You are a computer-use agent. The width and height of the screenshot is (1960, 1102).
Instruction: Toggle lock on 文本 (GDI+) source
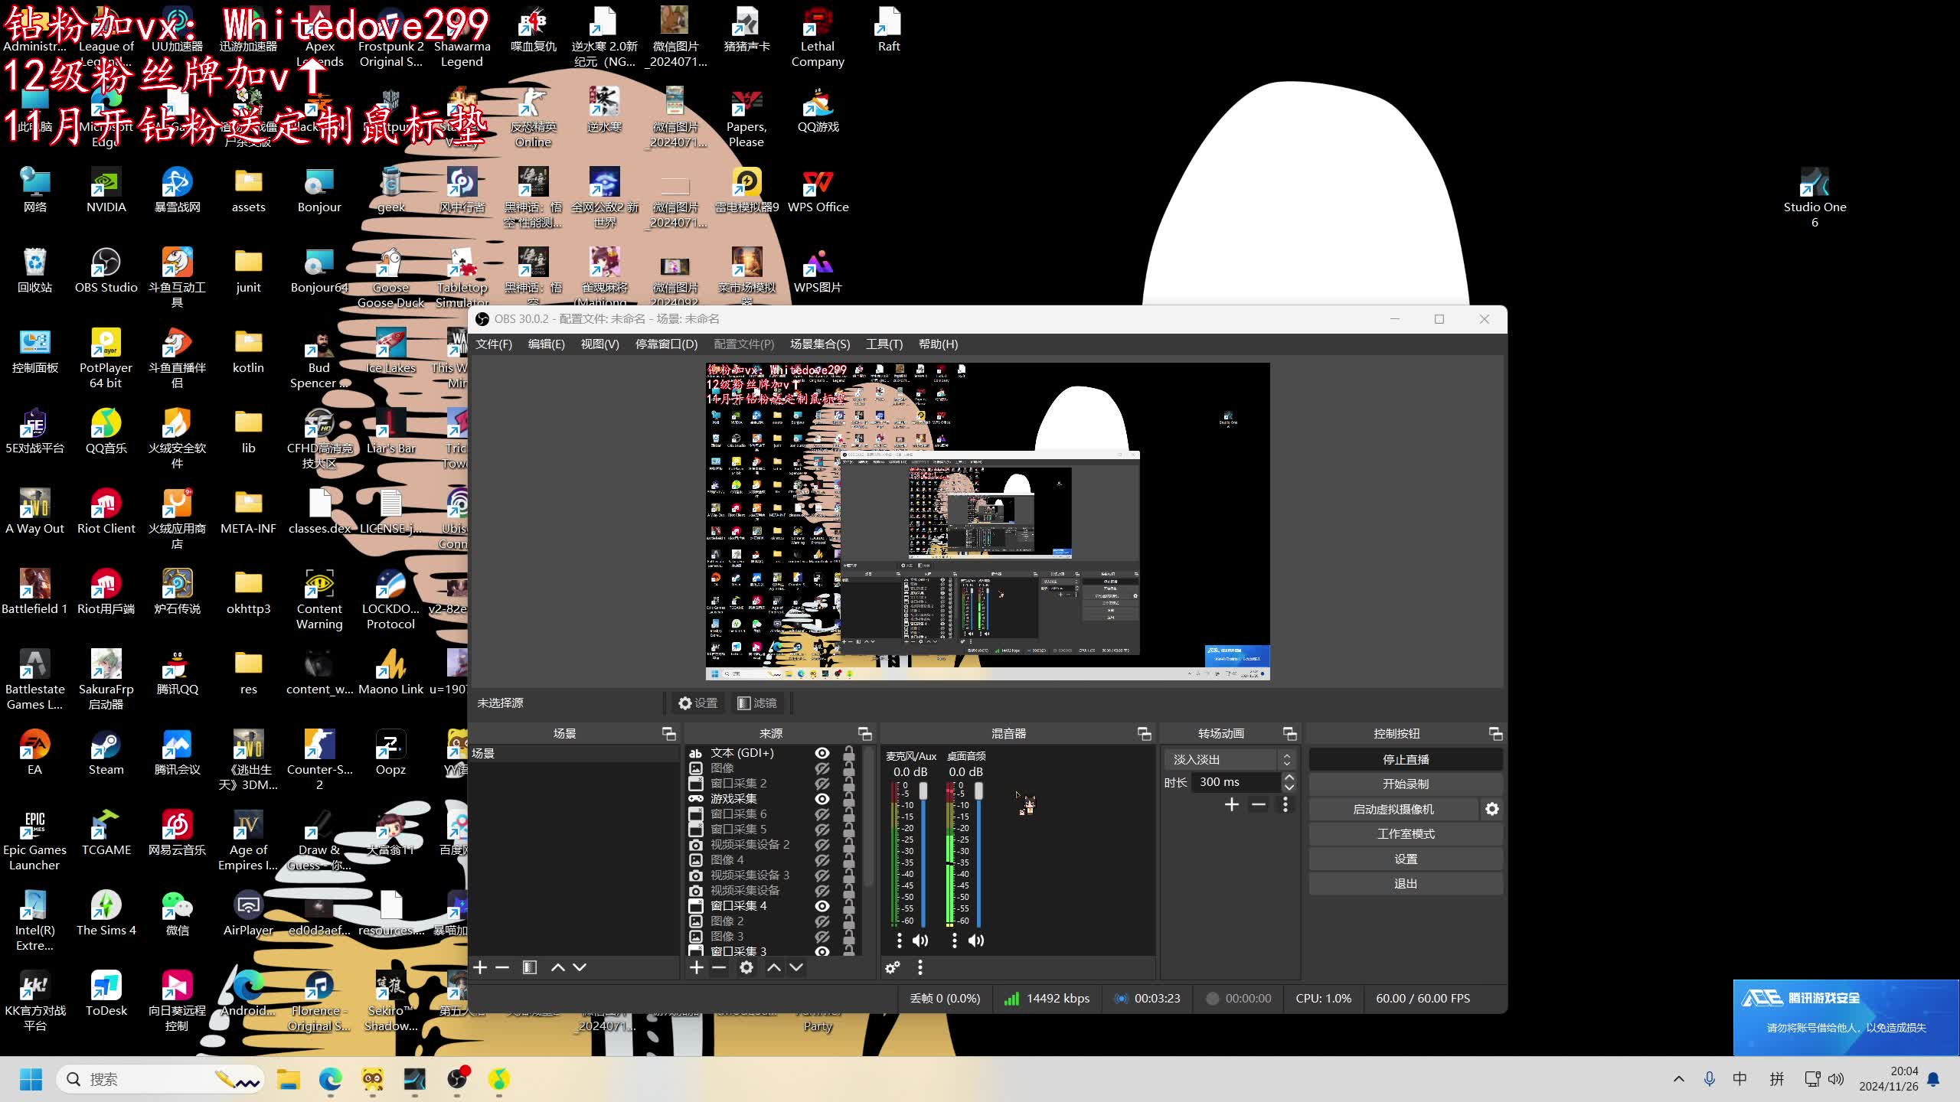[848, 753]
